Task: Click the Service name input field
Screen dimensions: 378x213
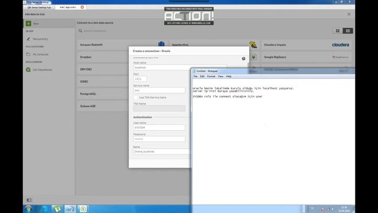Action: (159, 91)
